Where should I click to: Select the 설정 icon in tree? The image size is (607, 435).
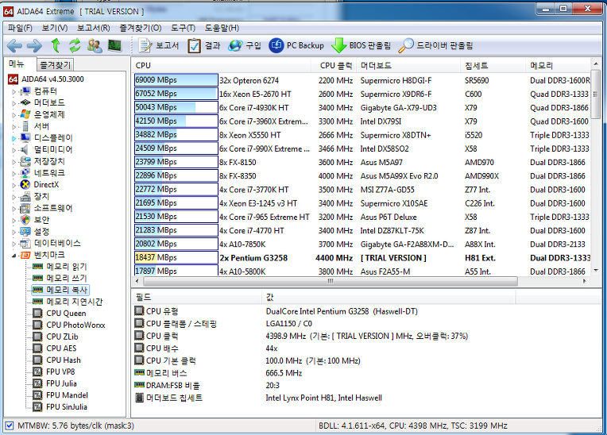(25, 232)
